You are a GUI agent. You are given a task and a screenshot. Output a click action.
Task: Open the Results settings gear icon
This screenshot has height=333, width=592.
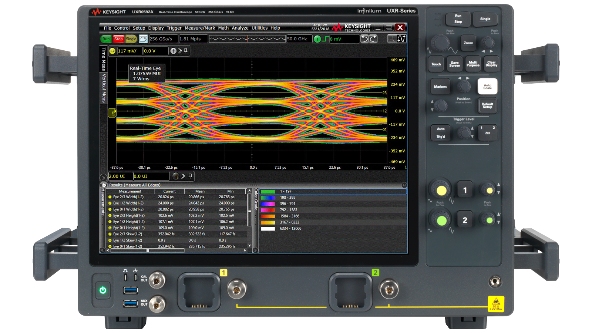tap(104, 185)
